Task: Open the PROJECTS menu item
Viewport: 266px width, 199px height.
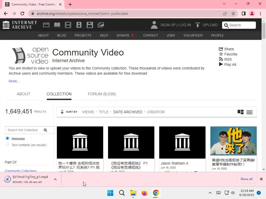Action: tap(83, 35)
